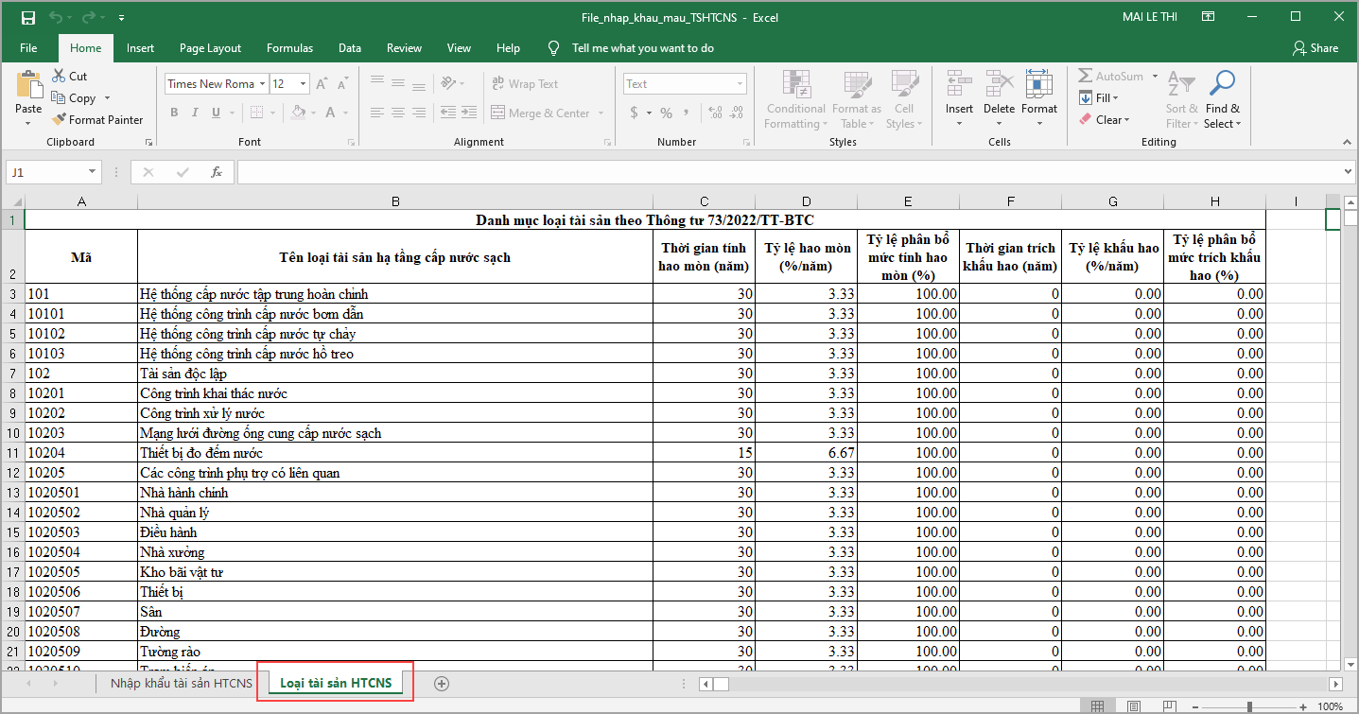Open the number format dropdown
Viewport: 1359px width, 714px height.
point(738,84)
